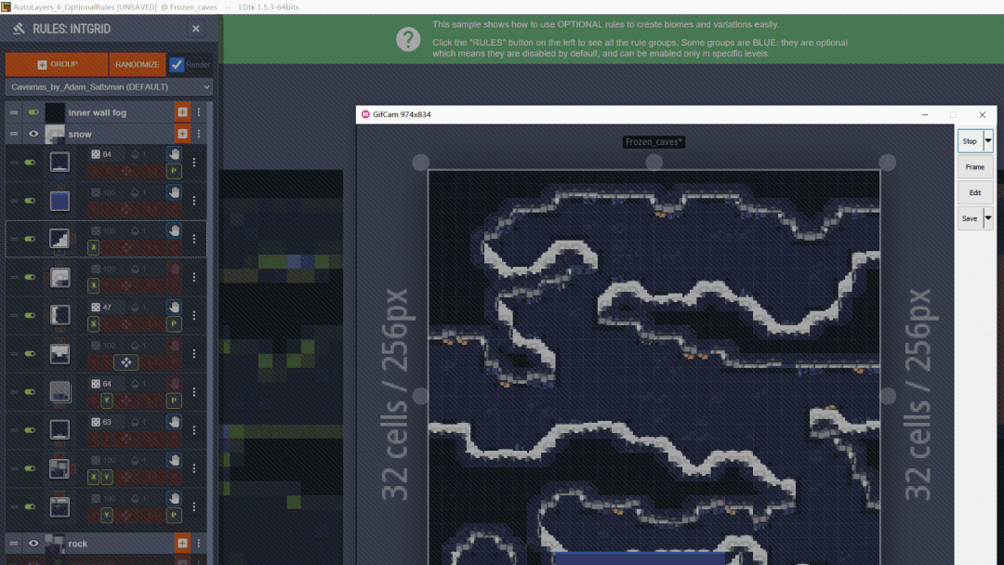Screen dimensions: 1004x565
Task: Open the staircase tile rule in dotted row
Action: click(59, 239)
